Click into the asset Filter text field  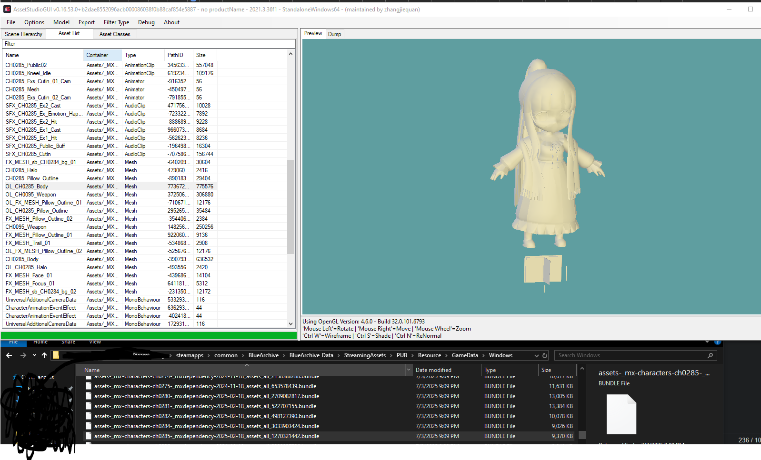tap(149, 44)
